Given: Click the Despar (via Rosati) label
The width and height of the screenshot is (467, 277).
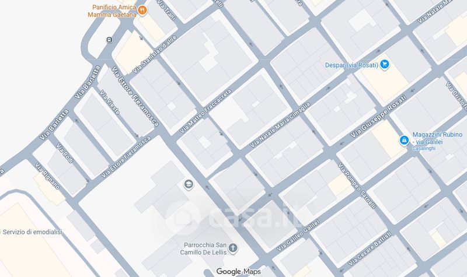Looking at the screenshot, I should 351,65.
